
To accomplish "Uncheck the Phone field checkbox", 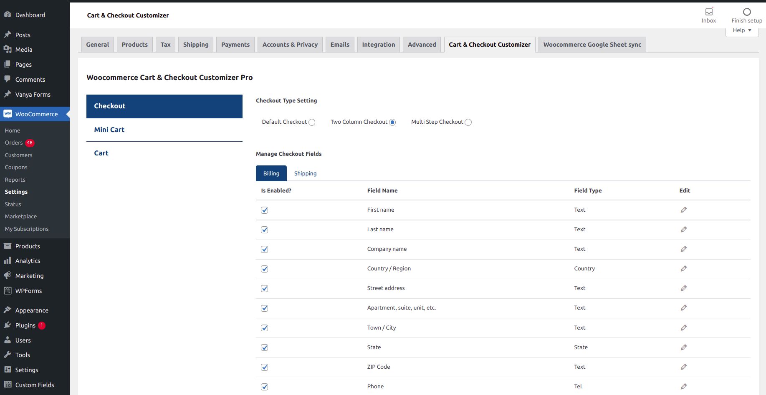I will point(264,387).
